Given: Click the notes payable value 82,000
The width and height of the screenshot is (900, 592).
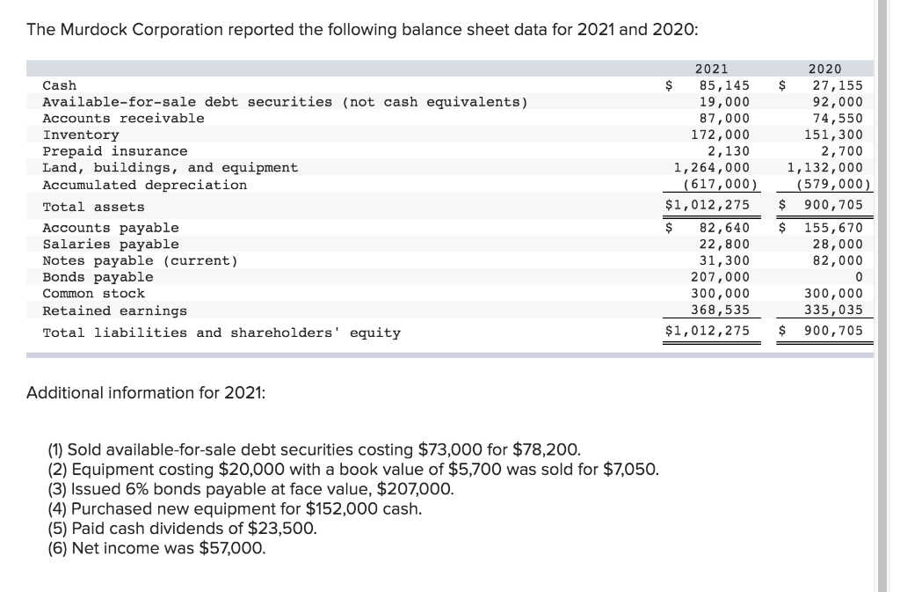Looking at the screenshot, I should [838, 260].
